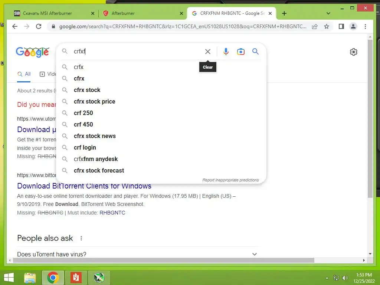Open red app icon in taskbar
The height and width of the screenshot is (285, 380).
76,278
